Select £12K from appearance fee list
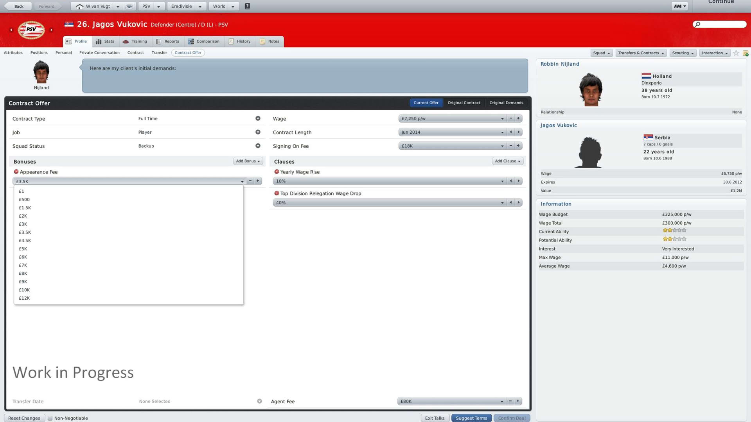The height and width of the screenshot is (422, 751). pyautogui.click(x=128, y=298)
